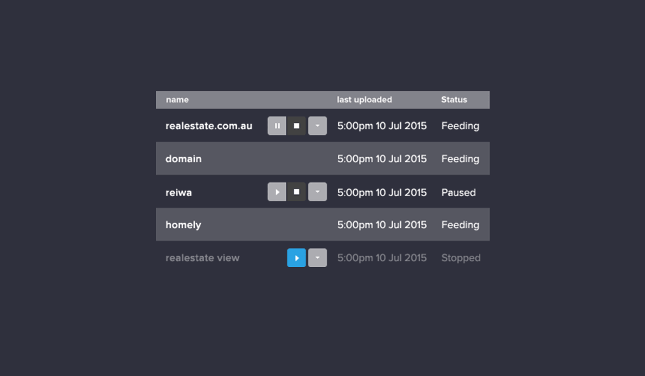Click the reiwa feed name
The height and width of the screenshot is (376, 645).
(178, 192)
